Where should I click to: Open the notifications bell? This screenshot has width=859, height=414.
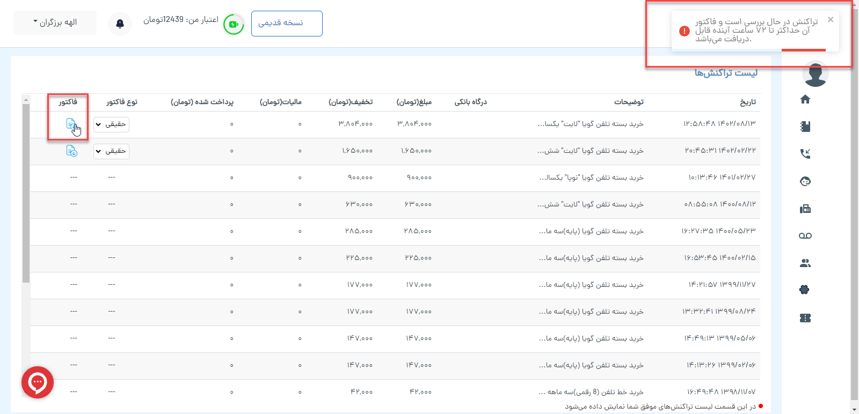click(x=120, y=24)
